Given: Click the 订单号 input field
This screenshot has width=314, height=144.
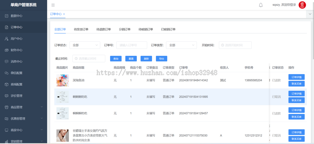Looking at the screenshot, I should (x=132, y=45).
